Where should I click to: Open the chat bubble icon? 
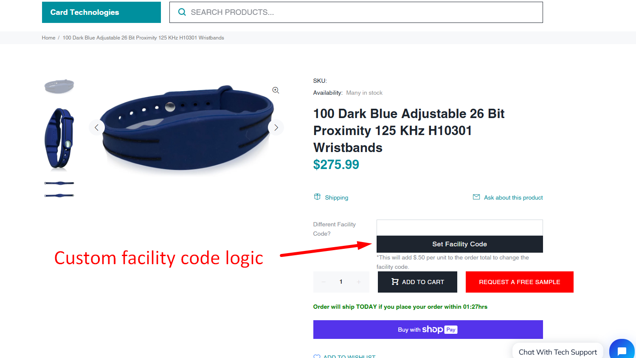(x=622, y=351)
